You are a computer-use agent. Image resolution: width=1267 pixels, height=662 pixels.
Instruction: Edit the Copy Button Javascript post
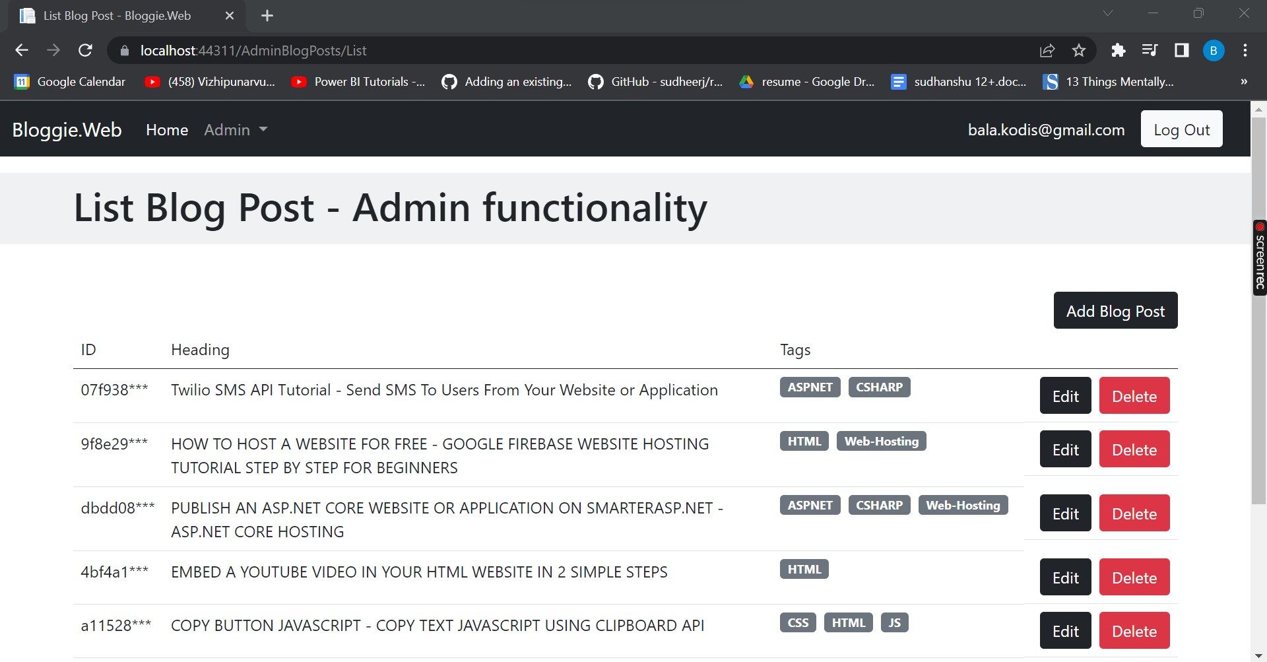point(1064,630)
